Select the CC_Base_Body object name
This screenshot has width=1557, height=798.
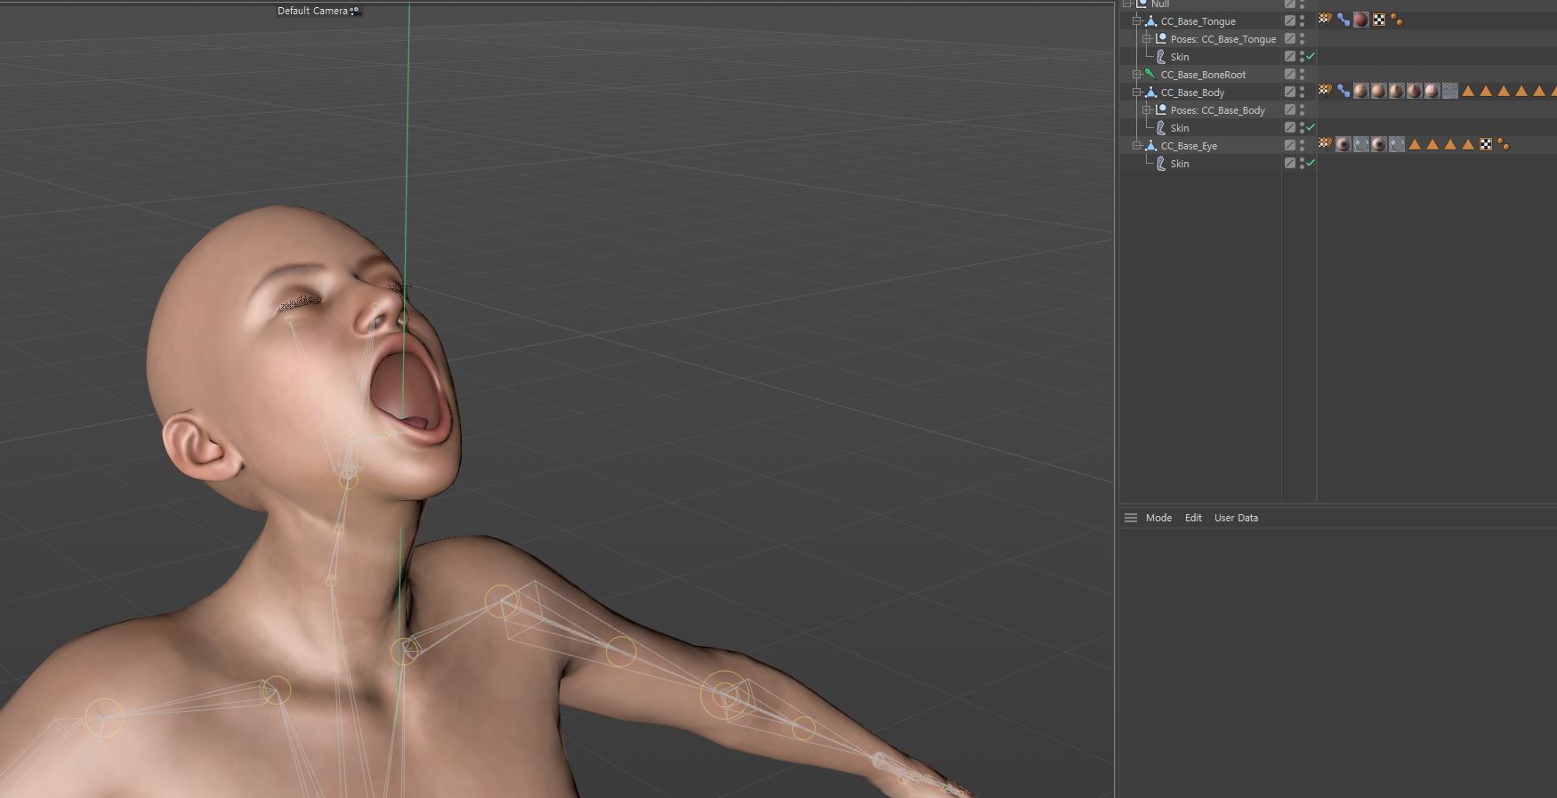[1192, 93]
